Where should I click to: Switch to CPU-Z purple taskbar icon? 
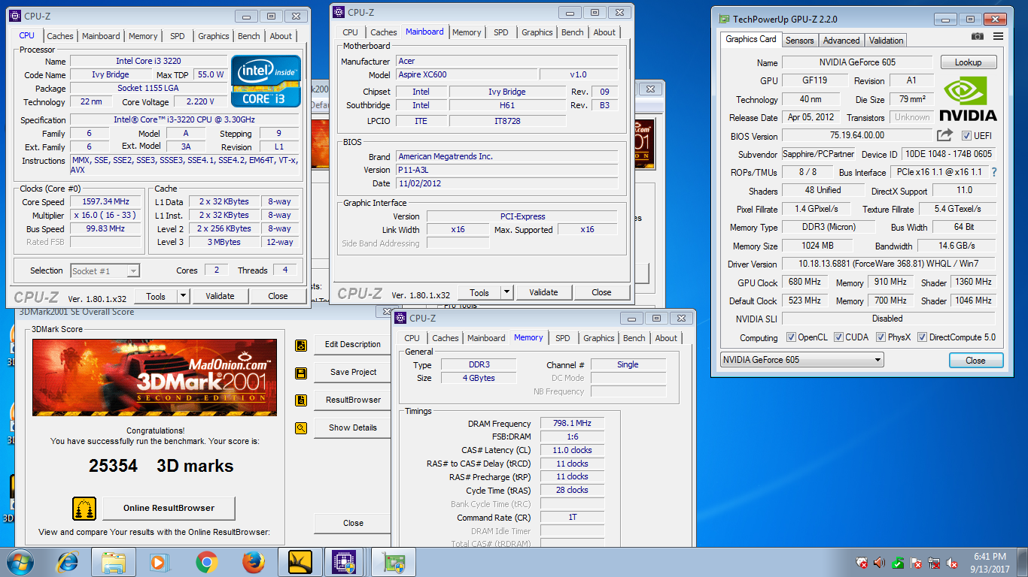[345, 562]
